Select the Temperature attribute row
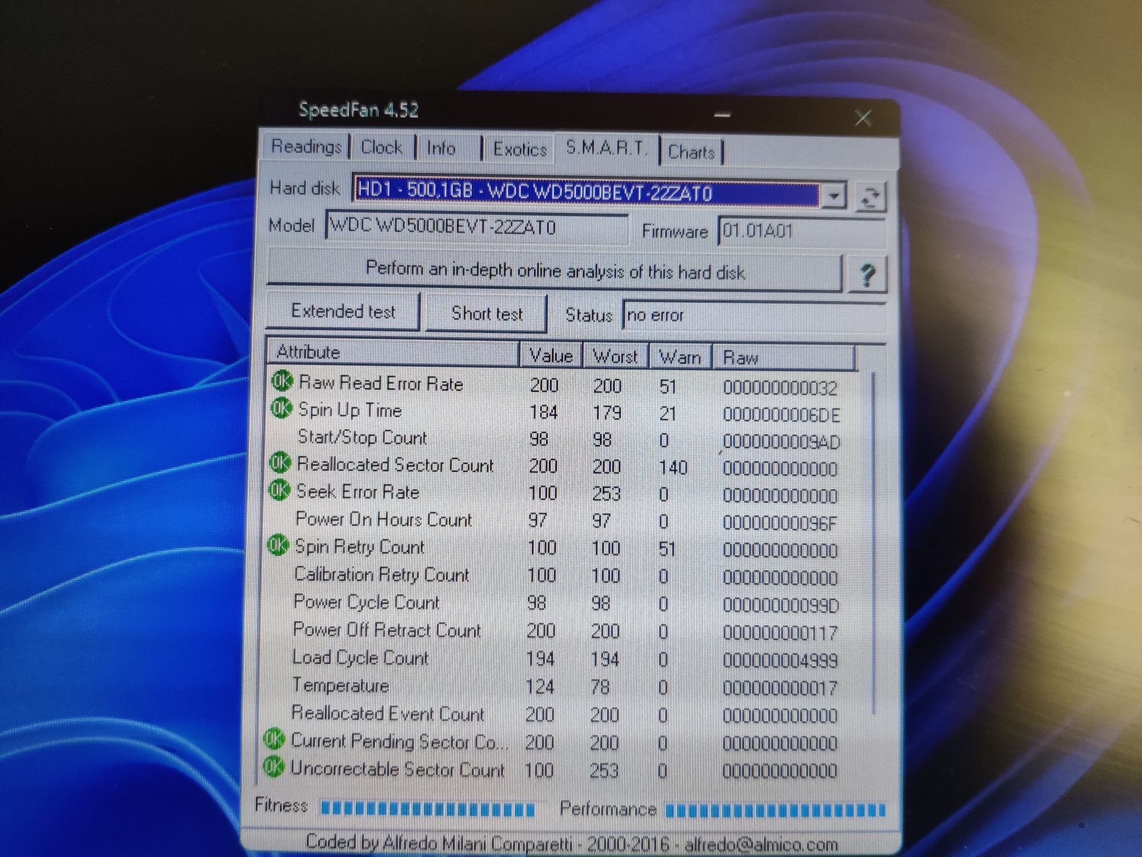 click(565, 686)
